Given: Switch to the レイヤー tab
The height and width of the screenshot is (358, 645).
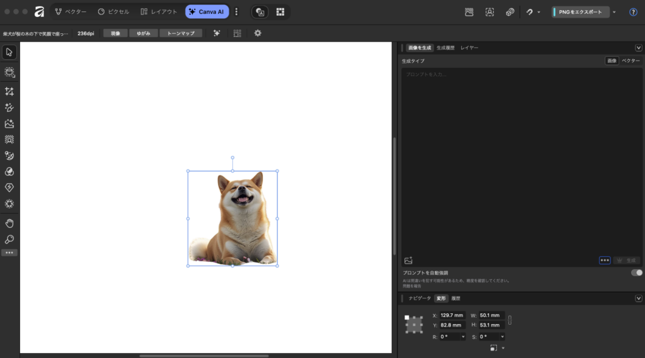Looking at the screenshot, I should pyautogui.click(x=469, y=48).
